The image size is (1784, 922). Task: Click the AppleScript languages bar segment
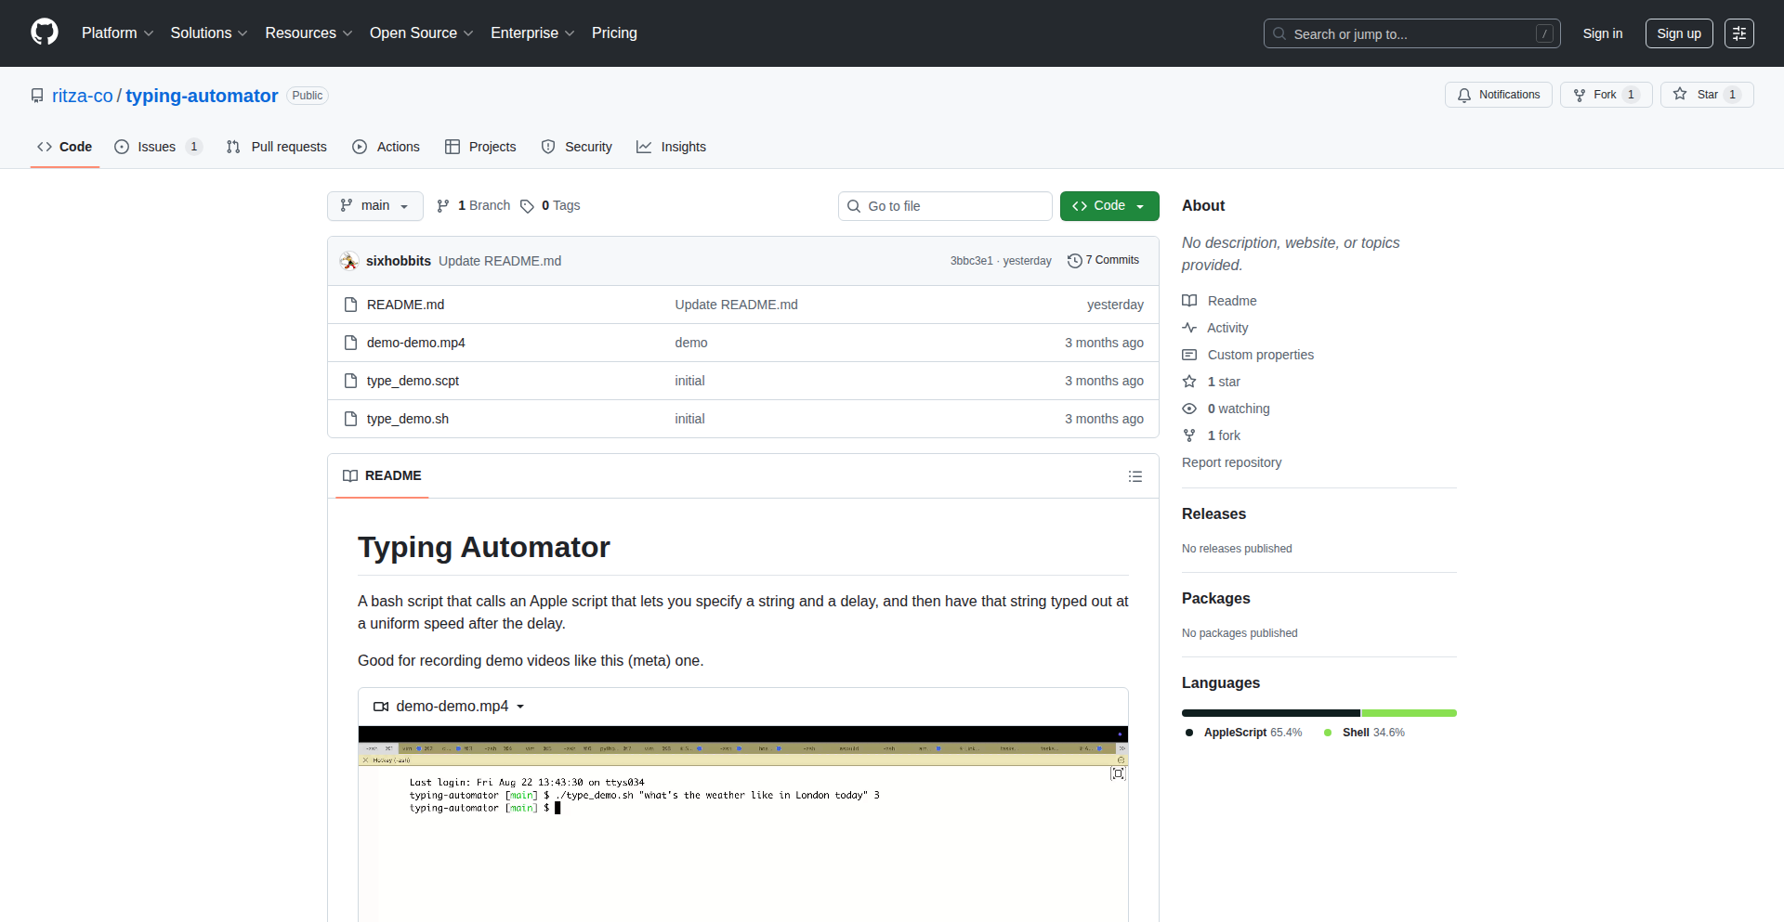(1270, 713)
